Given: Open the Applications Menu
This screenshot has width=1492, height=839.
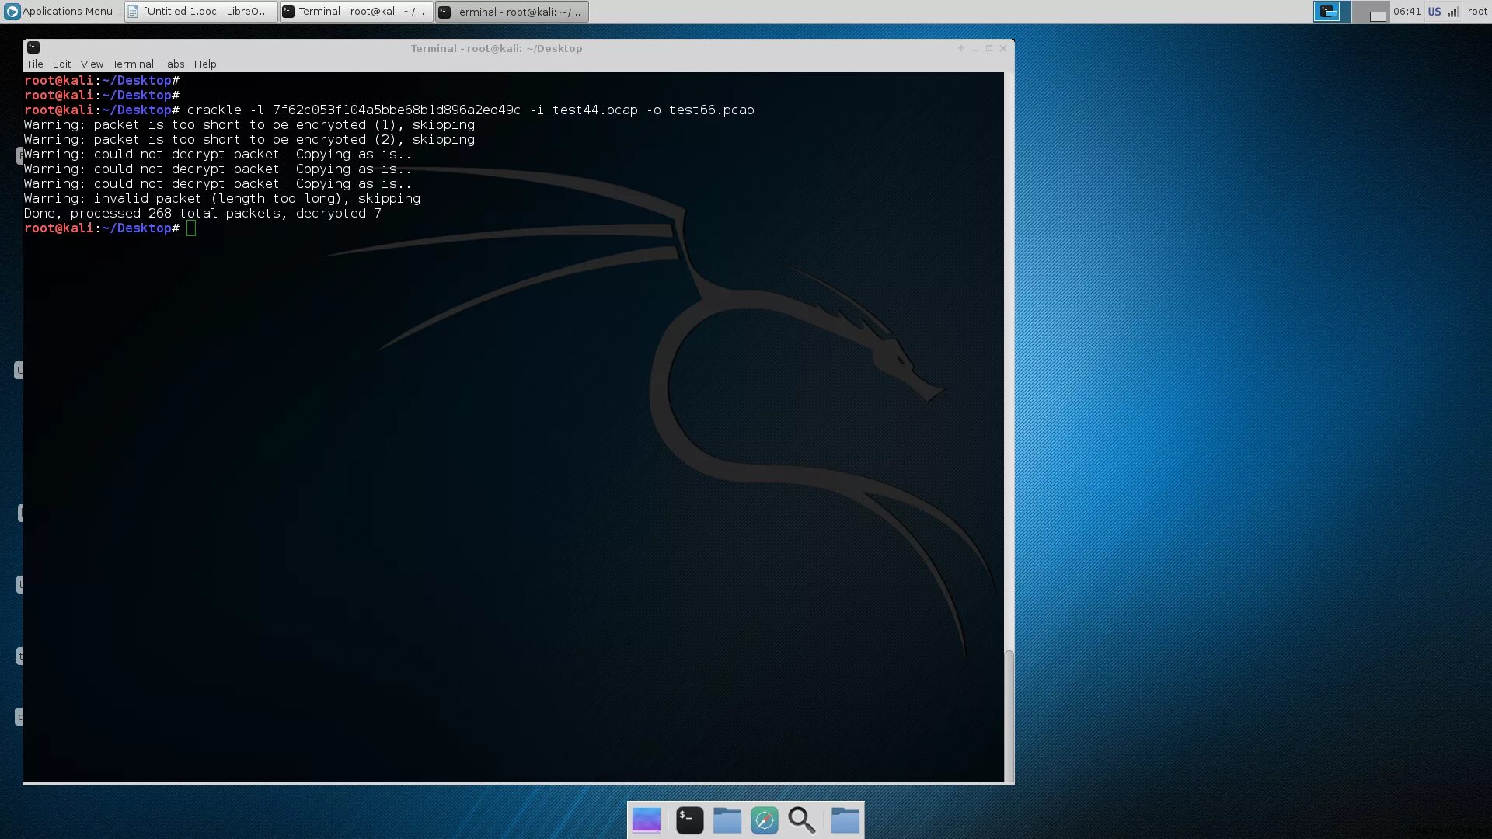Looking at the screenshot, I should pyautogui.click(x=59, y=12).
